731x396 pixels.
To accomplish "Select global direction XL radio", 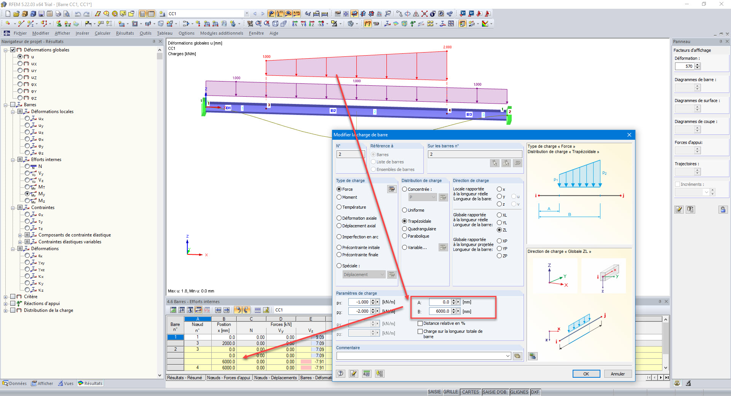I will point(499,215).
